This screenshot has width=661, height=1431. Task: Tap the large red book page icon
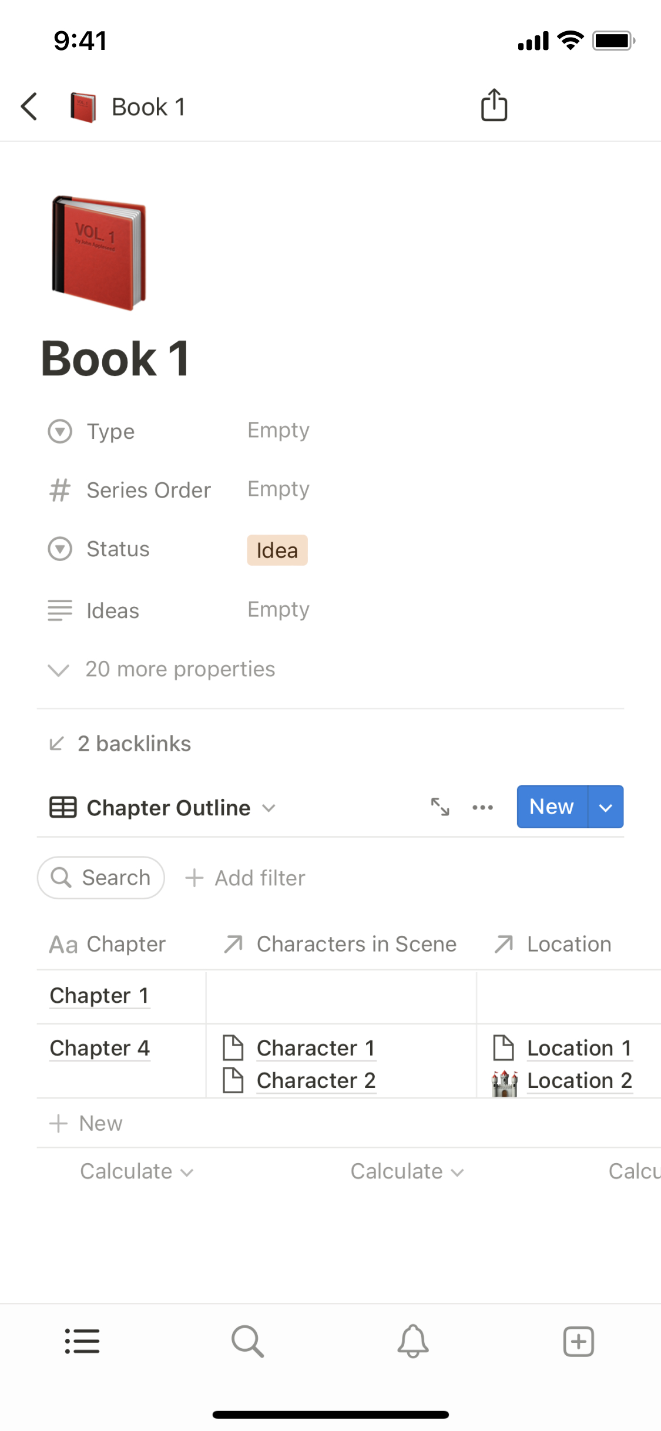(99, 253)
